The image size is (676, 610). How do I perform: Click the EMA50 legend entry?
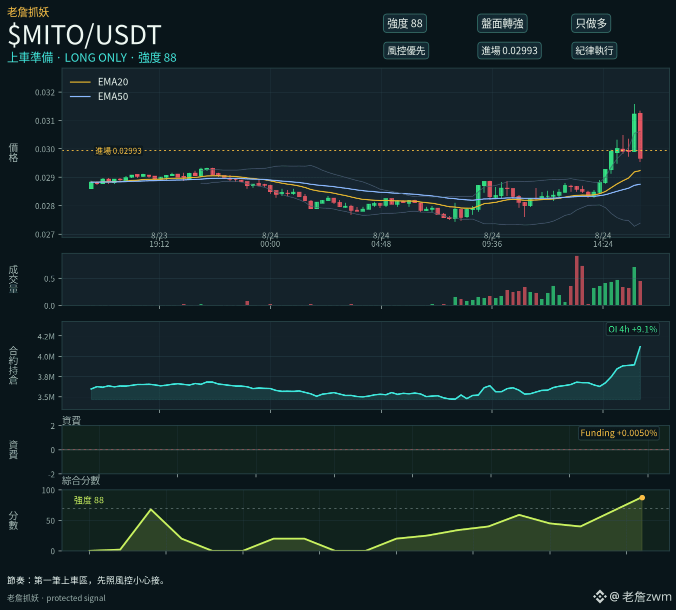pos(99,97)
